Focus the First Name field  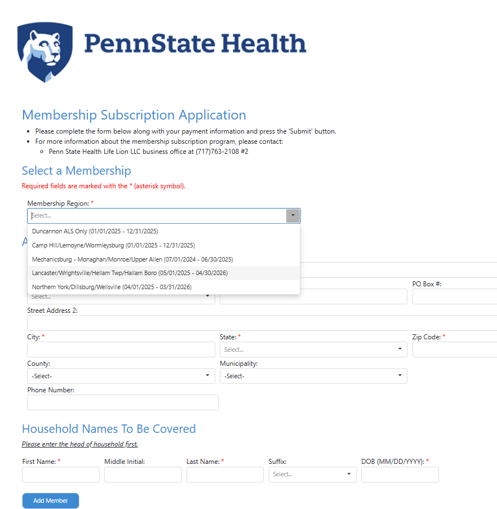tap(61, 475)
